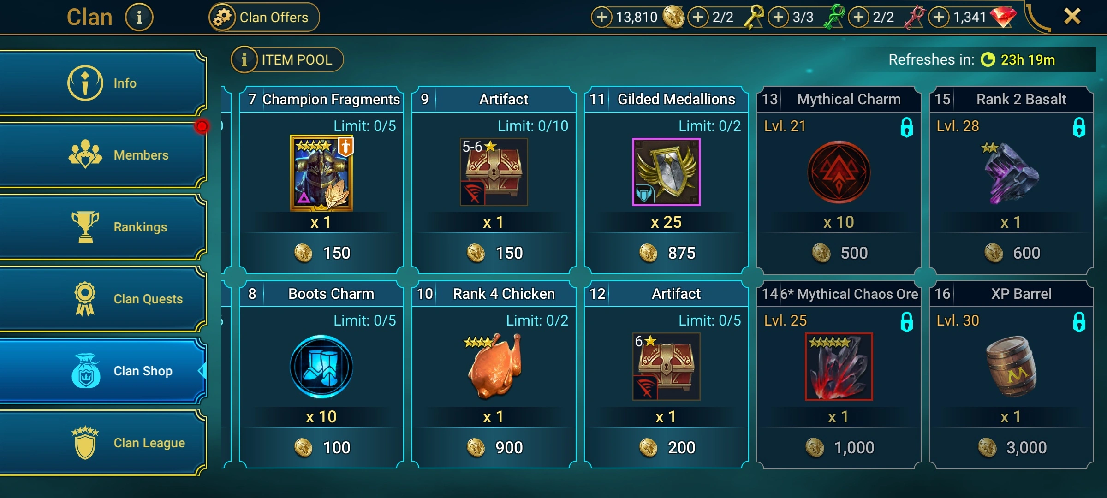Open the Clan Offers gear button

[x=264, y=17]
